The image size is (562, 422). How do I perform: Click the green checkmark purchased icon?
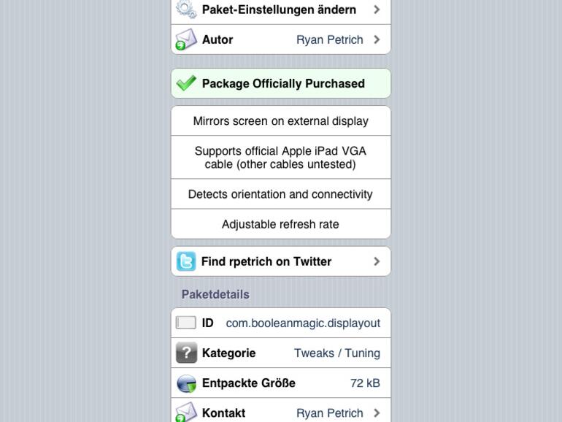(x=186, y=83)
